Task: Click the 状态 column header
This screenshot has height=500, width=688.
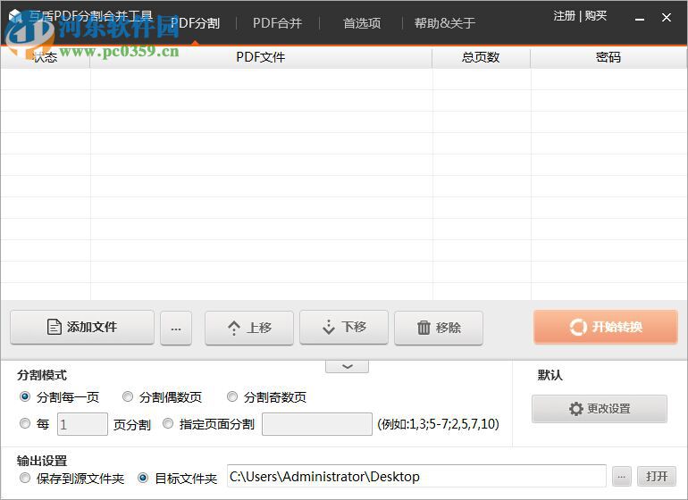Action: (46, 57)
